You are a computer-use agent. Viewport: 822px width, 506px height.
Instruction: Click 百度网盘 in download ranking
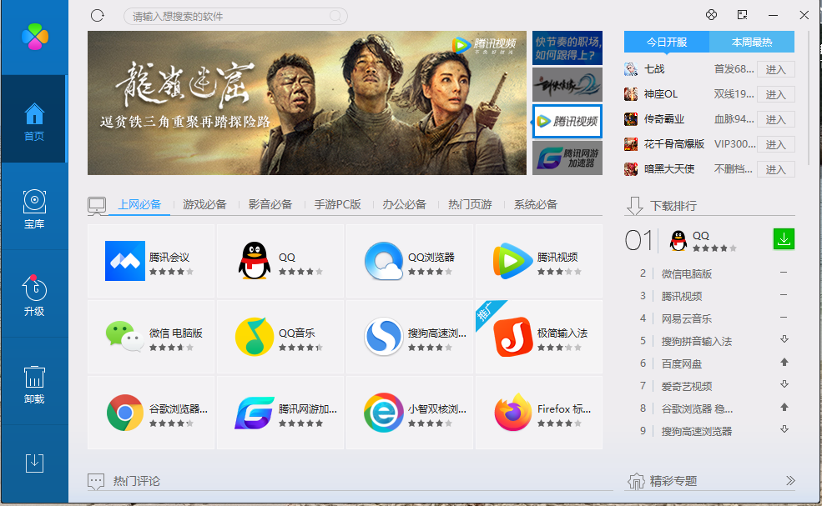point(682,364)
